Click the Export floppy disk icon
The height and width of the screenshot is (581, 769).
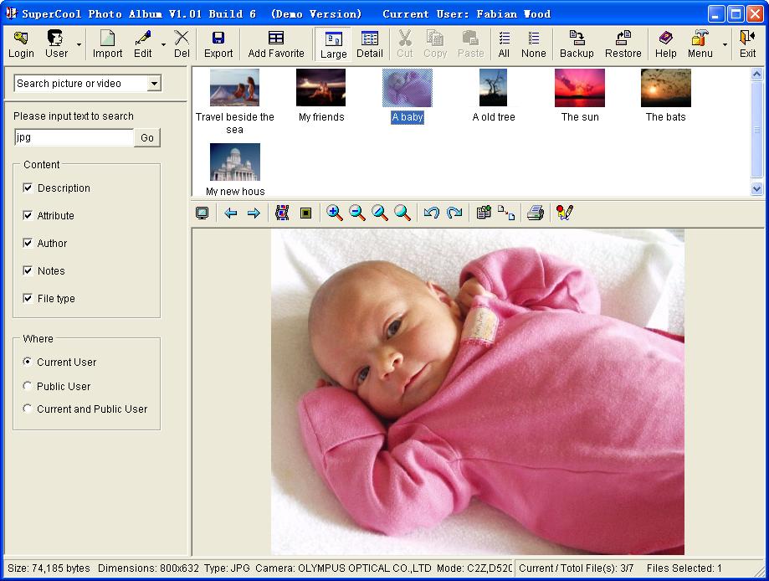coord(218,44)
